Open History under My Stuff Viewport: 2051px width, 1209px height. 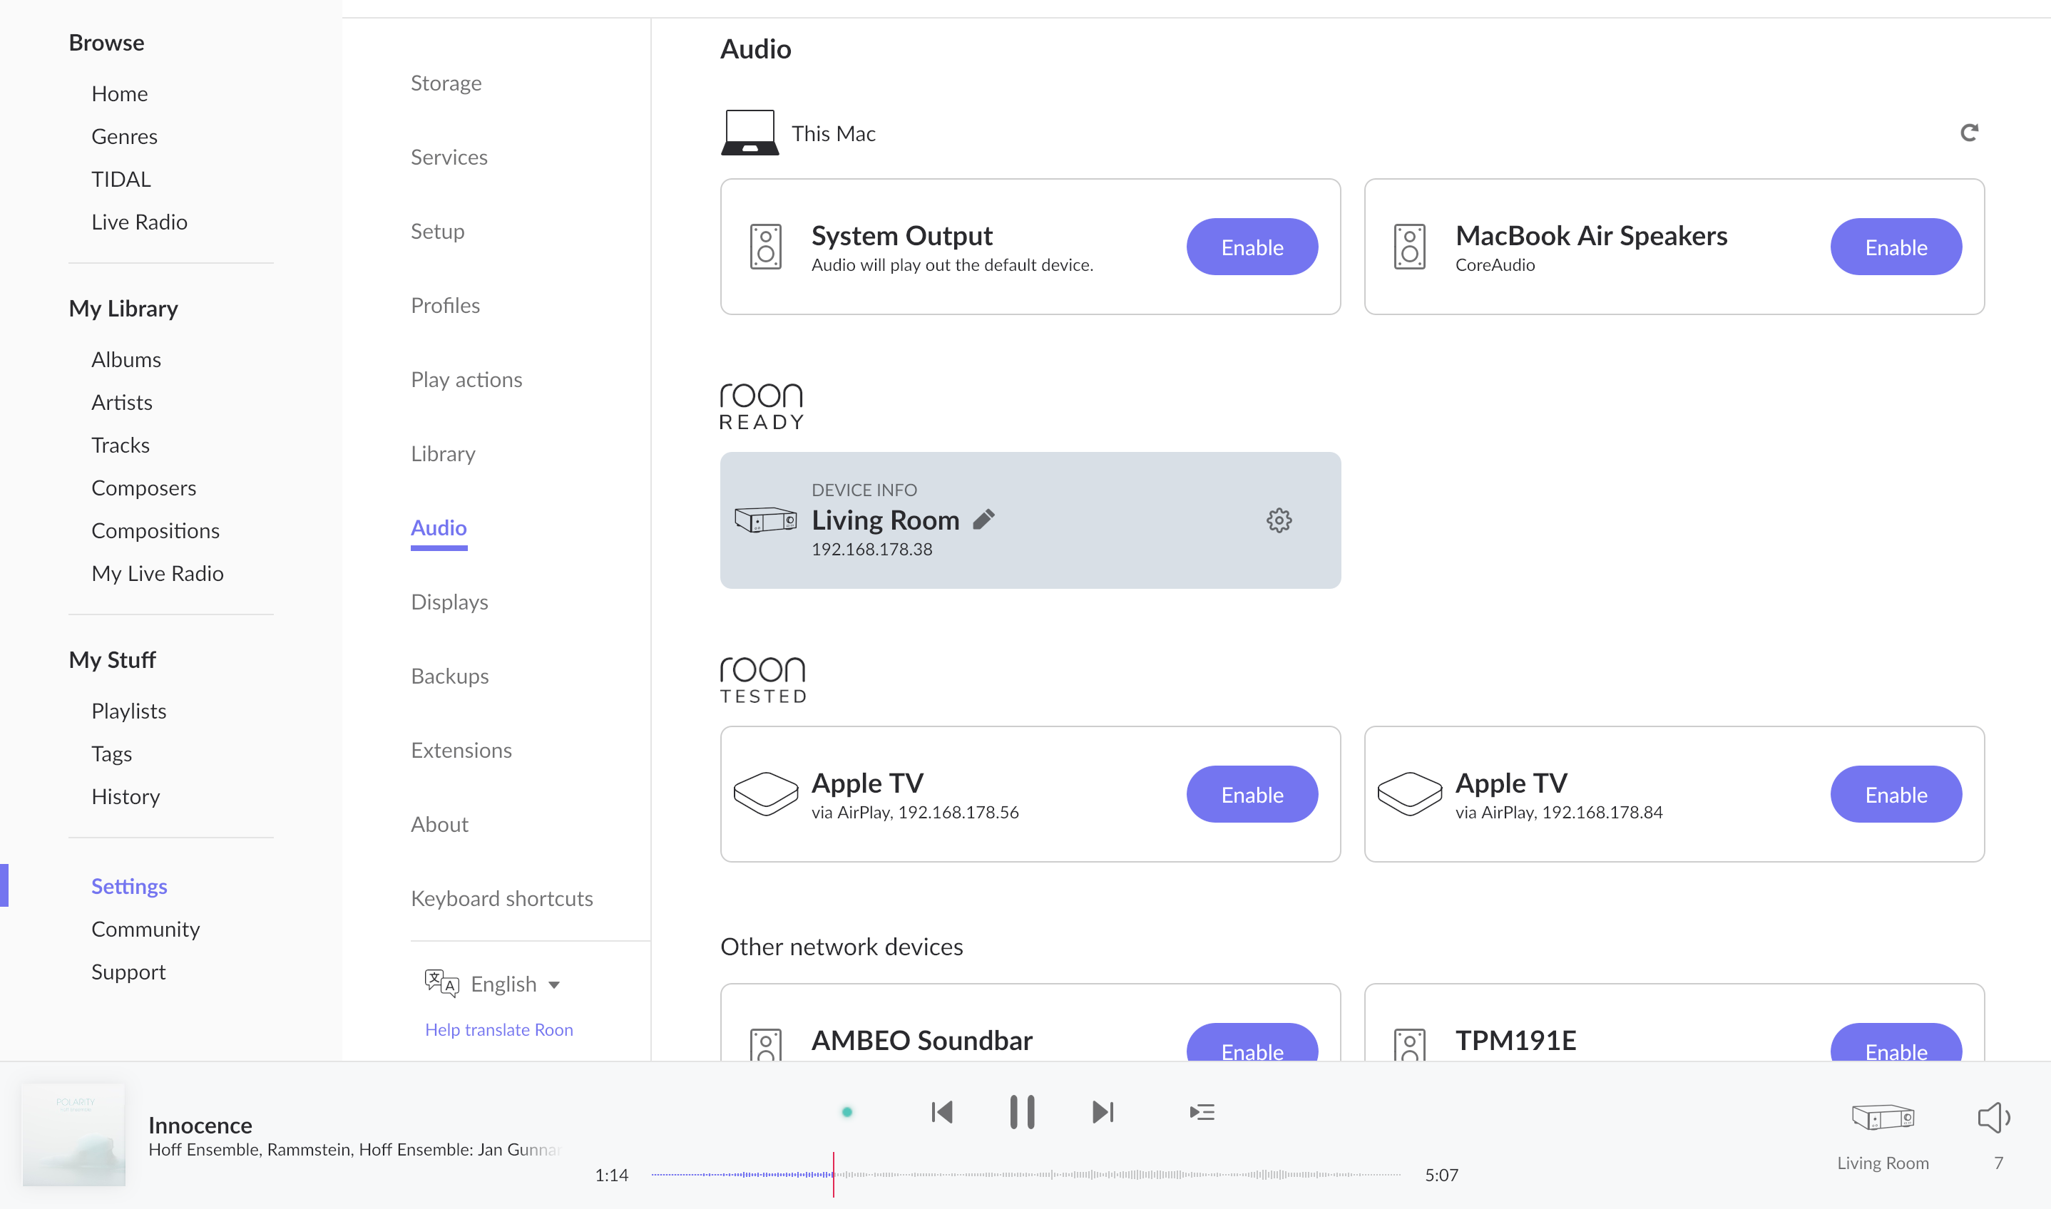(x=126, y=796)
